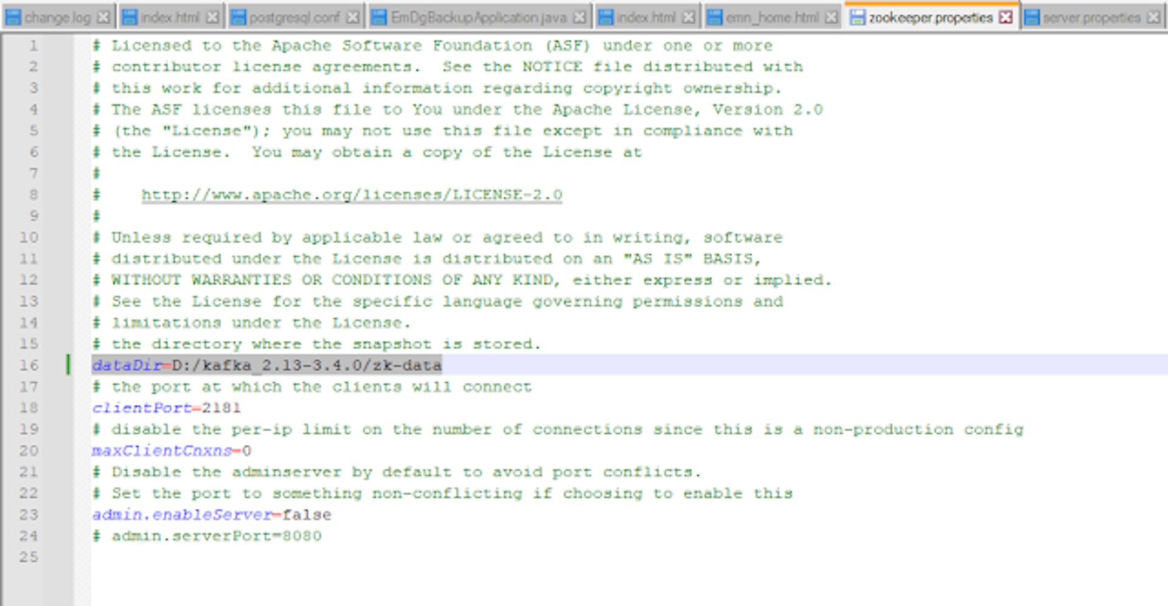Close the emn_home.html tab
Image resolution: width=1168 pixels, height=606 pixels.
click(831, 18)
